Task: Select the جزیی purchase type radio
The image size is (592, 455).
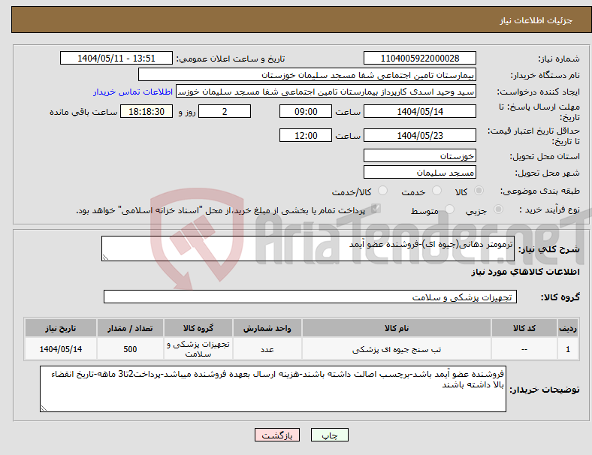Action: tap(498, 209)
